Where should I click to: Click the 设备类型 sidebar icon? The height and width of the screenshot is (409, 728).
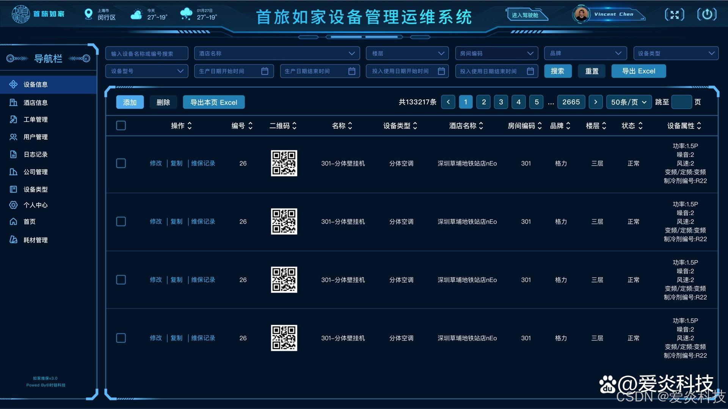pyautogui.click(x=13, y=189)
